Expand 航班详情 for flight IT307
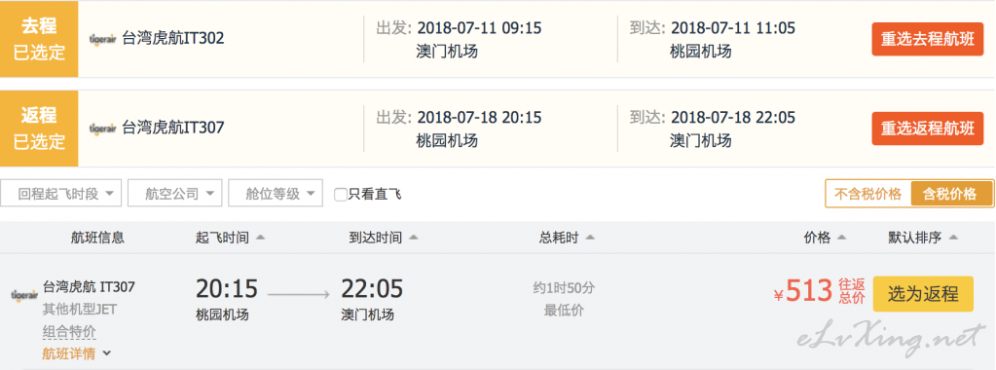The width and height of the screenshot is (996, 370). pyautogui.click(x=76, y=353)
